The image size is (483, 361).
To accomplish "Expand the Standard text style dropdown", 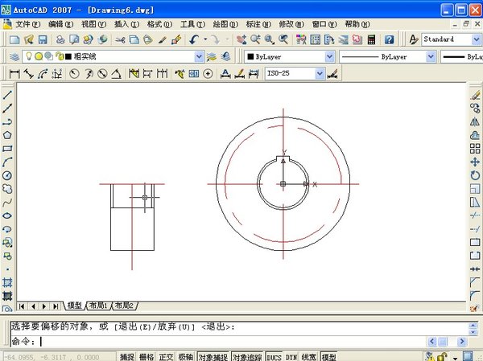I will (475, 39).
